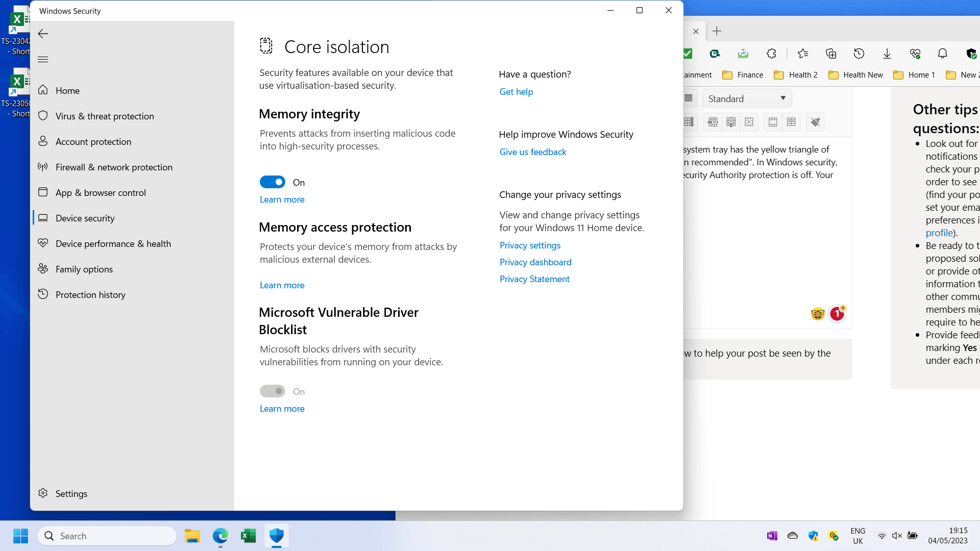Open new browser tab with plus button
Image resolution: width=980 pixels, height=551 pixels.
(717, 31)
